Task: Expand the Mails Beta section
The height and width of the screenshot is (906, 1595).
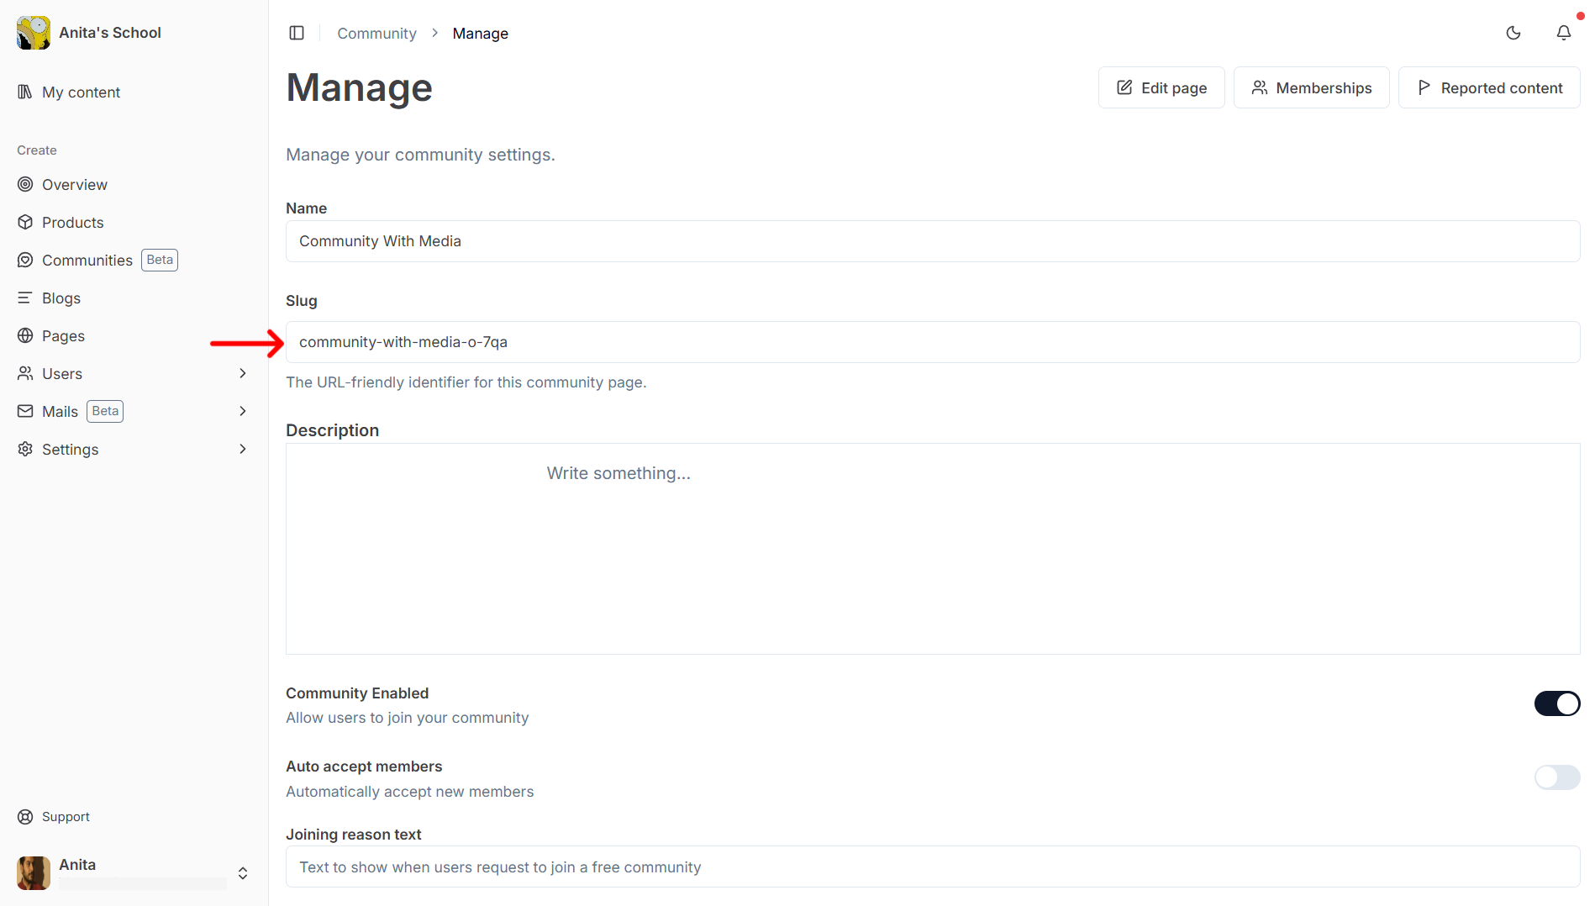Action: click(243, 411)
